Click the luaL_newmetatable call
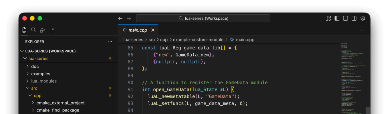389x114 pixels. click(172, 97)
